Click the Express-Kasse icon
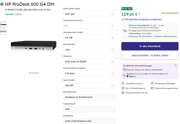Image resolution: width=180 pixels, height=124 pixels. tap(124, 70)
